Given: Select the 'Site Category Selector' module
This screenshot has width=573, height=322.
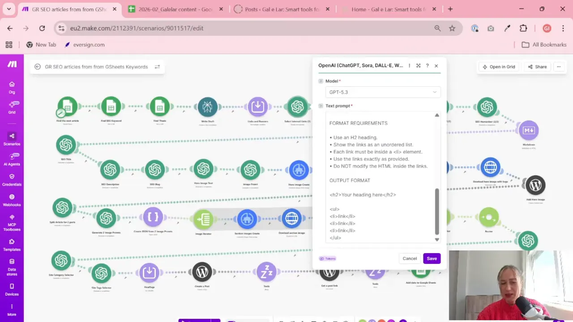Looking at the screenshot, I should click(x=61, y=261).
